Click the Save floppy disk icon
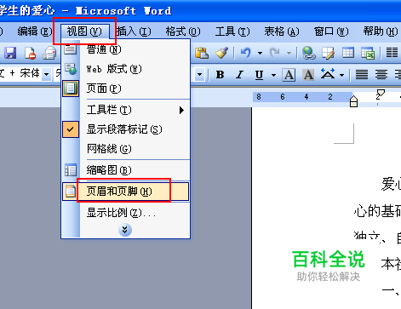 pos(10,53)
